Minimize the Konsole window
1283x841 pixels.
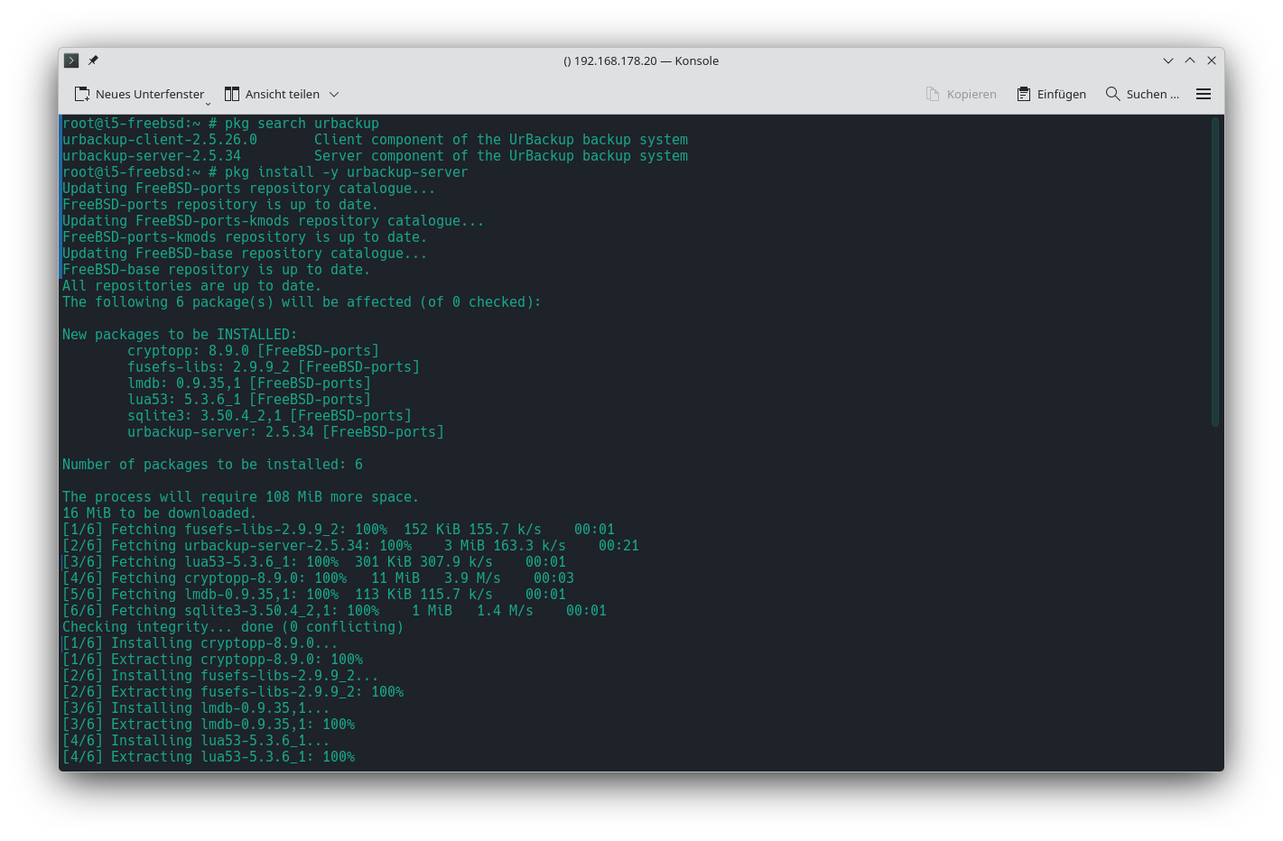(x=1167, y=60)
